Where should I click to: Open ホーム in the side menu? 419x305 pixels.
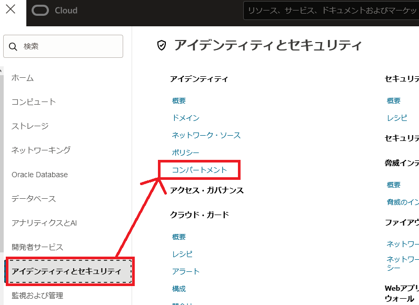coord(23,78)
